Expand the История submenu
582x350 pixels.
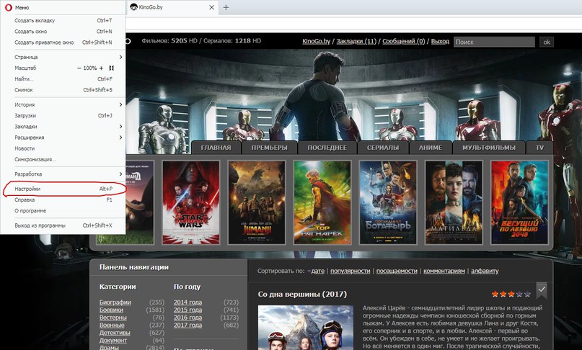(x=63, y=105)
